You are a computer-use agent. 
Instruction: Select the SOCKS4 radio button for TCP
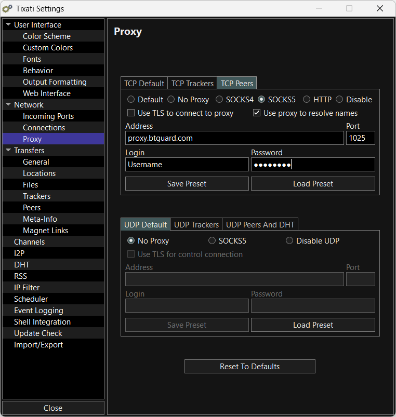point(219,100)
